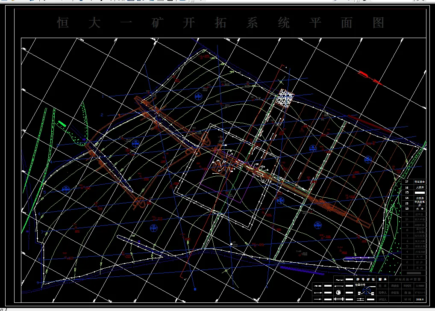Click the blue section line label "9"
The image size is (435, 311).
(38, 283)
